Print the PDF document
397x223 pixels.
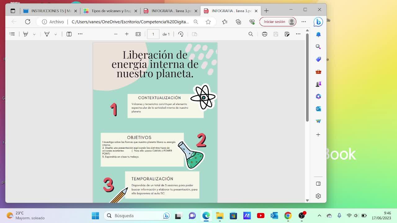(265, 34)
